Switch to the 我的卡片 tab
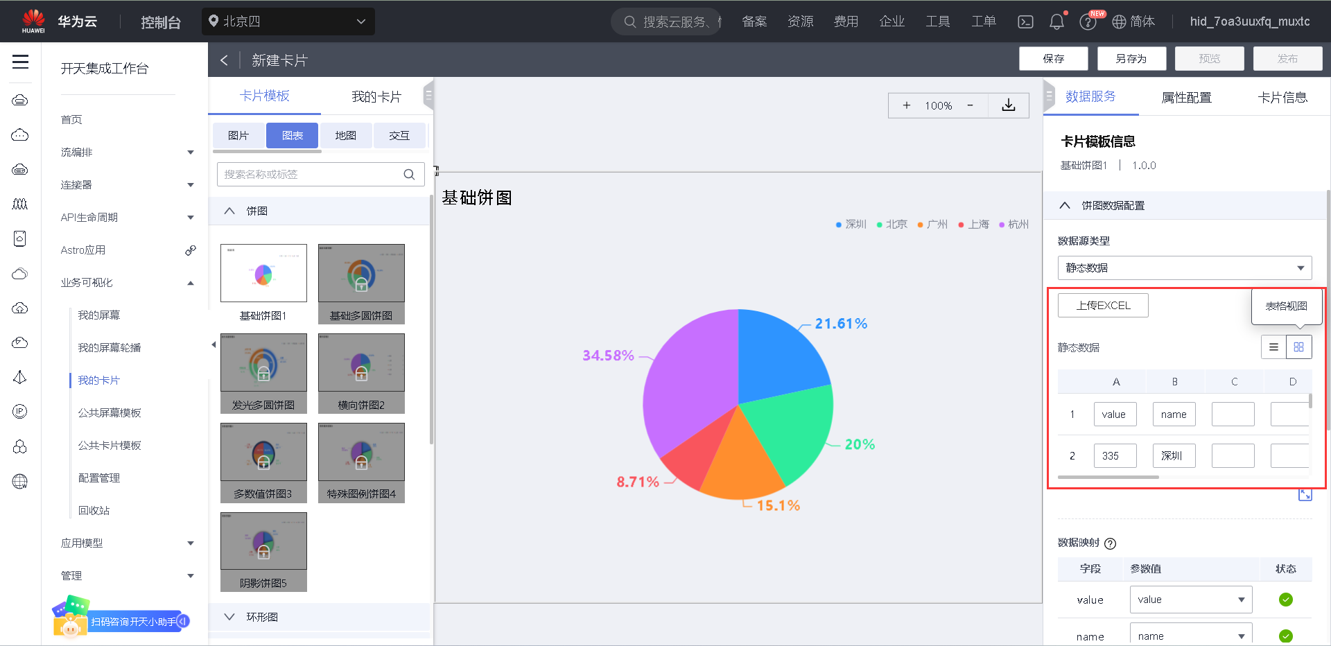 pos(376,97)
